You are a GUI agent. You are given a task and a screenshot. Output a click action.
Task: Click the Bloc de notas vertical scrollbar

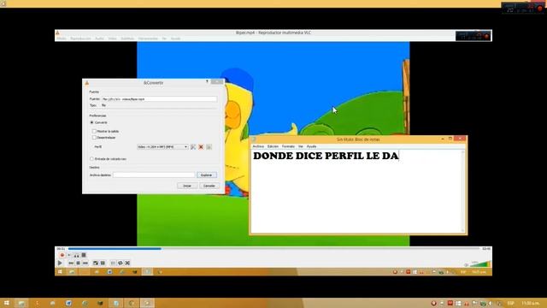click(463, 192)
